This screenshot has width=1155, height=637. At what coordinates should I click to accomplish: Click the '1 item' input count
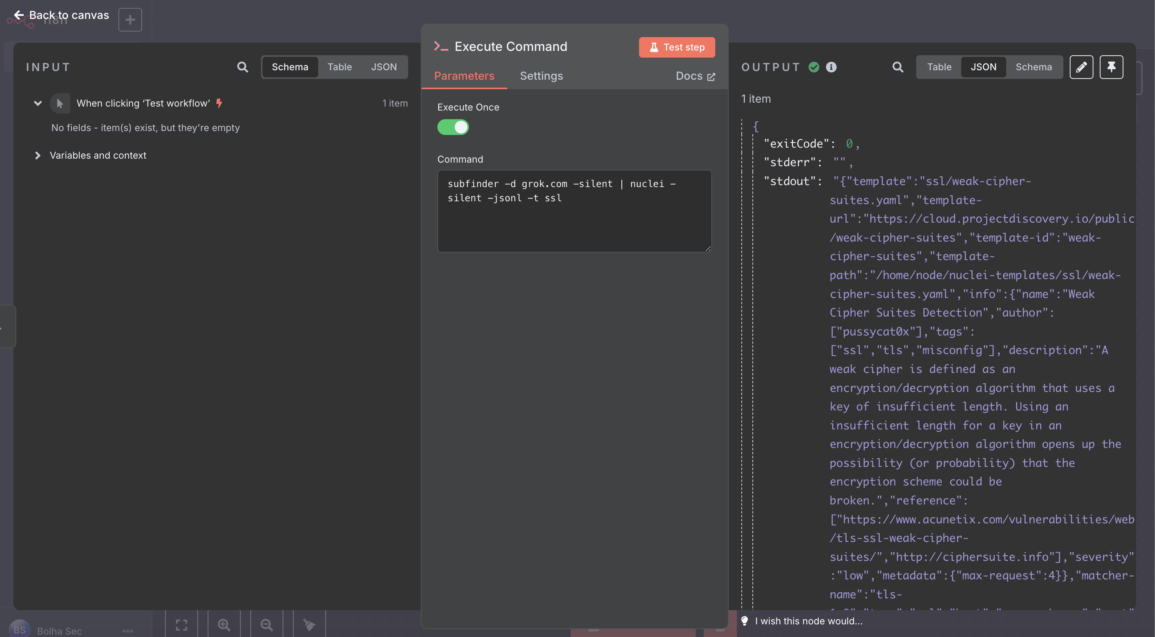click(395, 103)
